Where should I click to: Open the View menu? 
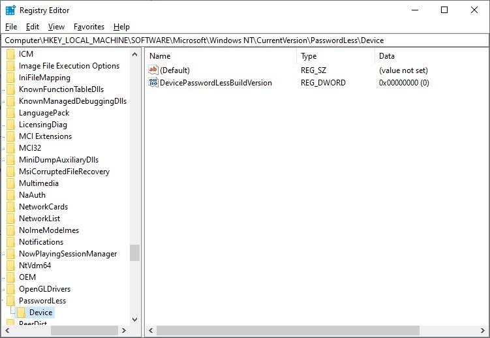click(x=56, y=27)
